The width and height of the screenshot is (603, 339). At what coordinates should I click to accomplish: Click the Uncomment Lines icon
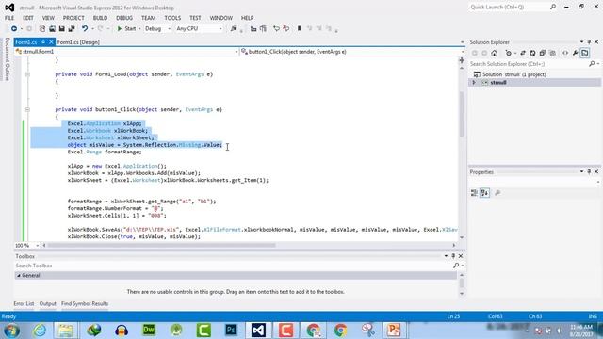pyautogui.click(x=286, y=29)
